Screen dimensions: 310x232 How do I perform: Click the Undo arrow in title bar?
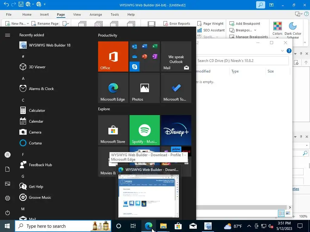pos(6,4)
